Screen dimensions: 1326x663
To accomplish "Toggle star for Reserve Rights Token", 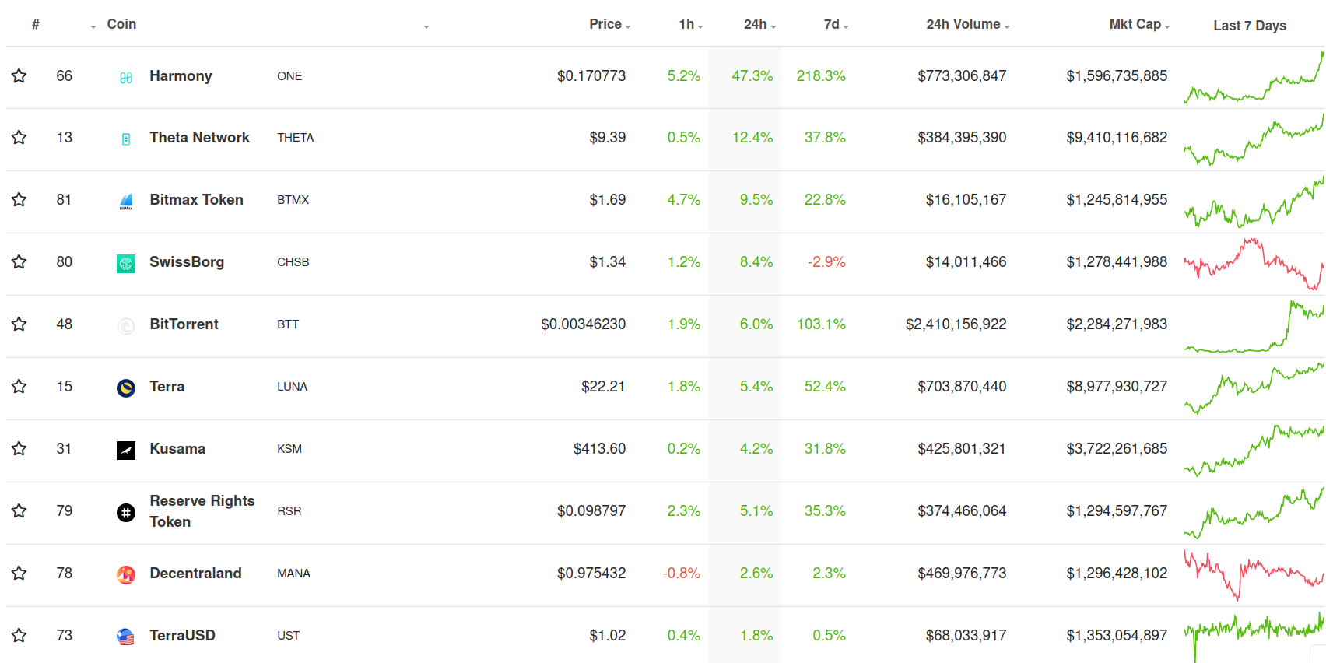I will coord(19,510).
